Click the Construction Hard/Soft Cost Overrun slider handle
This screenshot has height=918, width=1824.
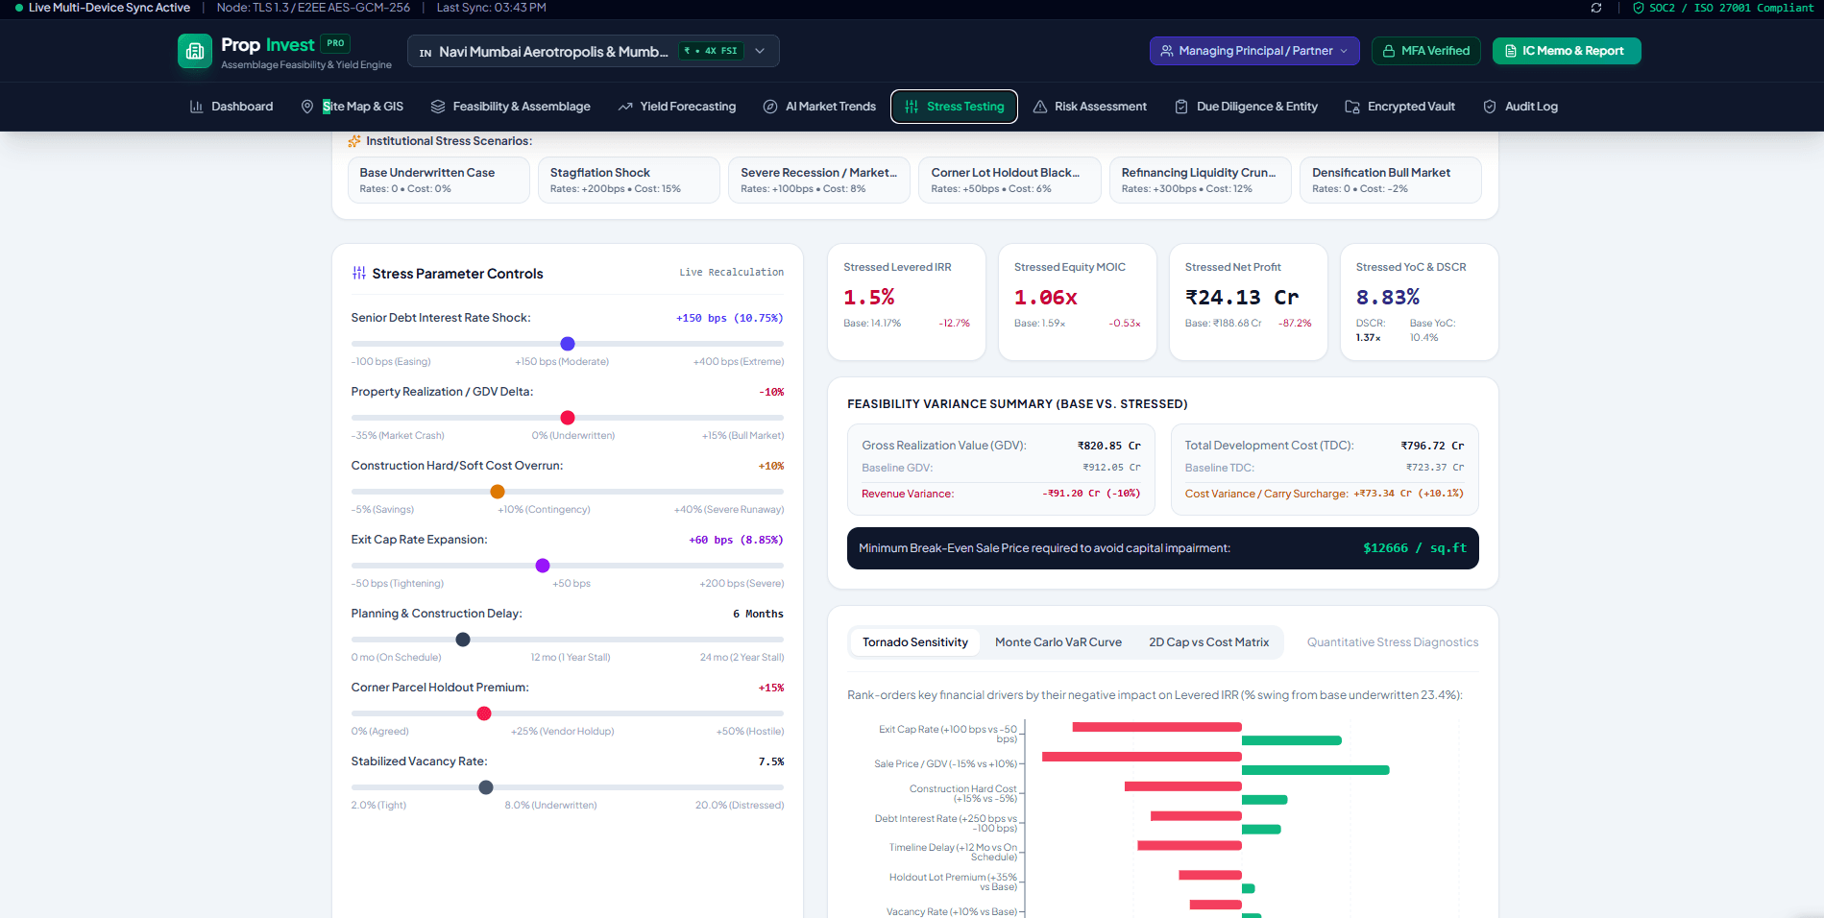[x=498, y=492]
